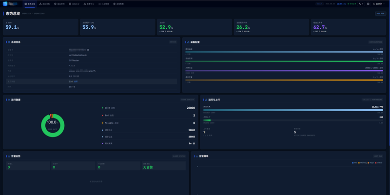
Task: Open the 详情 link beside 214
Action: [76, 81]
